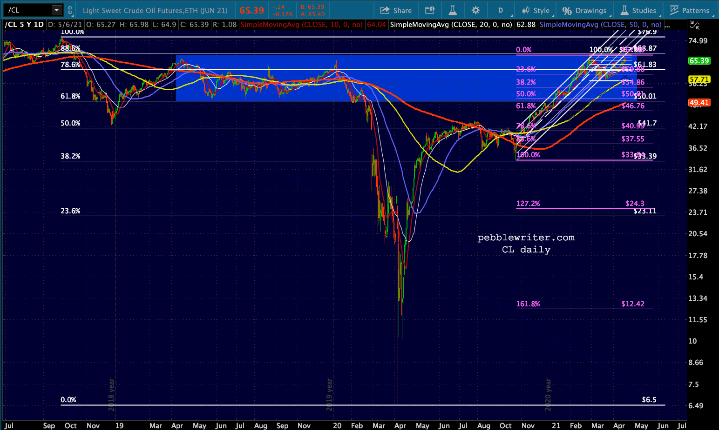Click the green 65.39 price bubble
The height and width of the screenshot is (430, 719).
tap(699, 61)
